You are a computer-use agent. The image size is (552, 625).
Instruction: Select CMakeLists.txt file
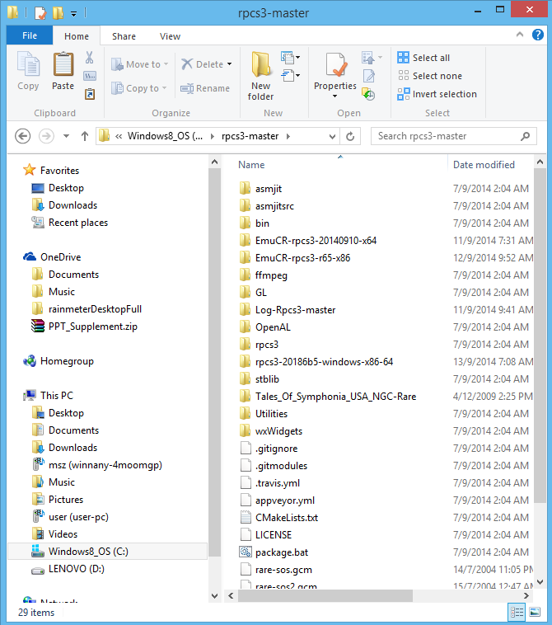coord(287,518)
